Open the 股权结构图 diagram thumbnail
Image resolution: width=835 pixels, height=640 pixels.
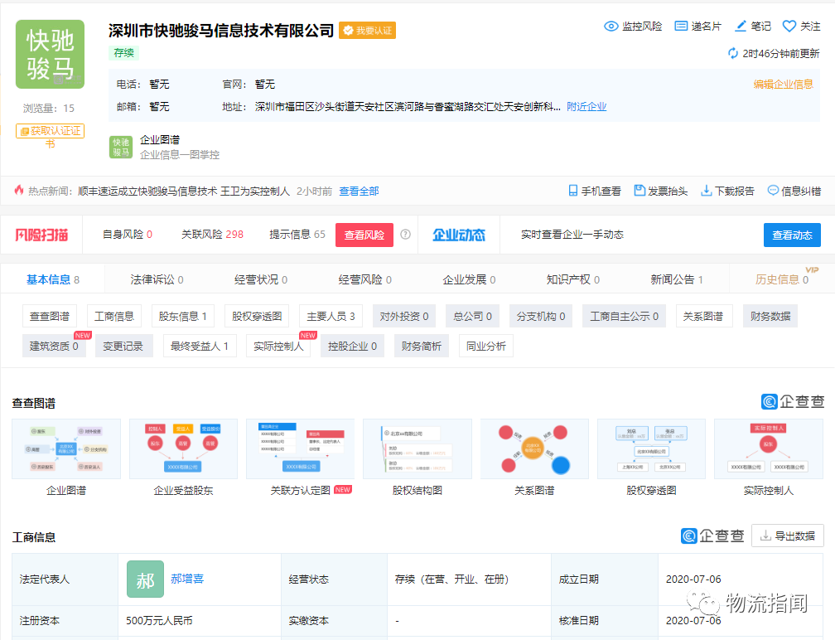pos(417,448)
